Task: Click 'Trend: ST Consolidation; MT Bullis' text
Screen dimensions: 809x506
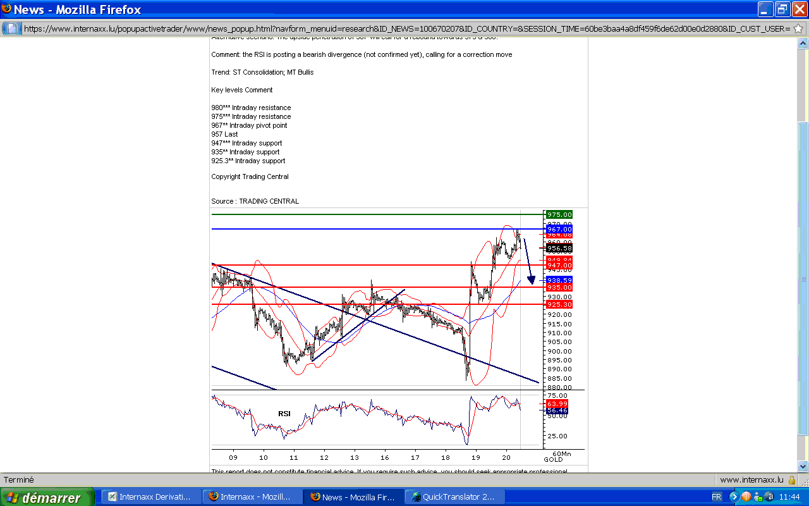Action: click(x=262, y=72)
